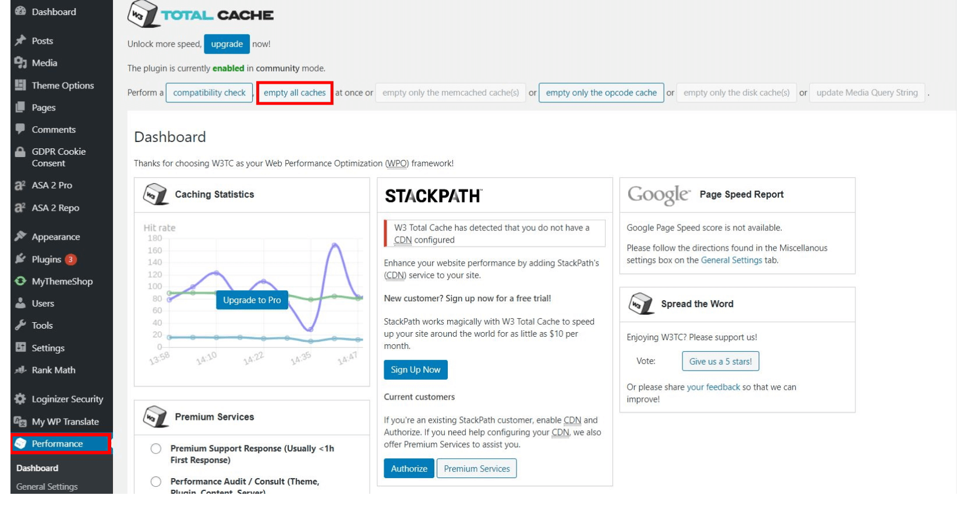Open General Settings submenu item
The height and width of the screenshot is (506, 977).
[47, 487]
